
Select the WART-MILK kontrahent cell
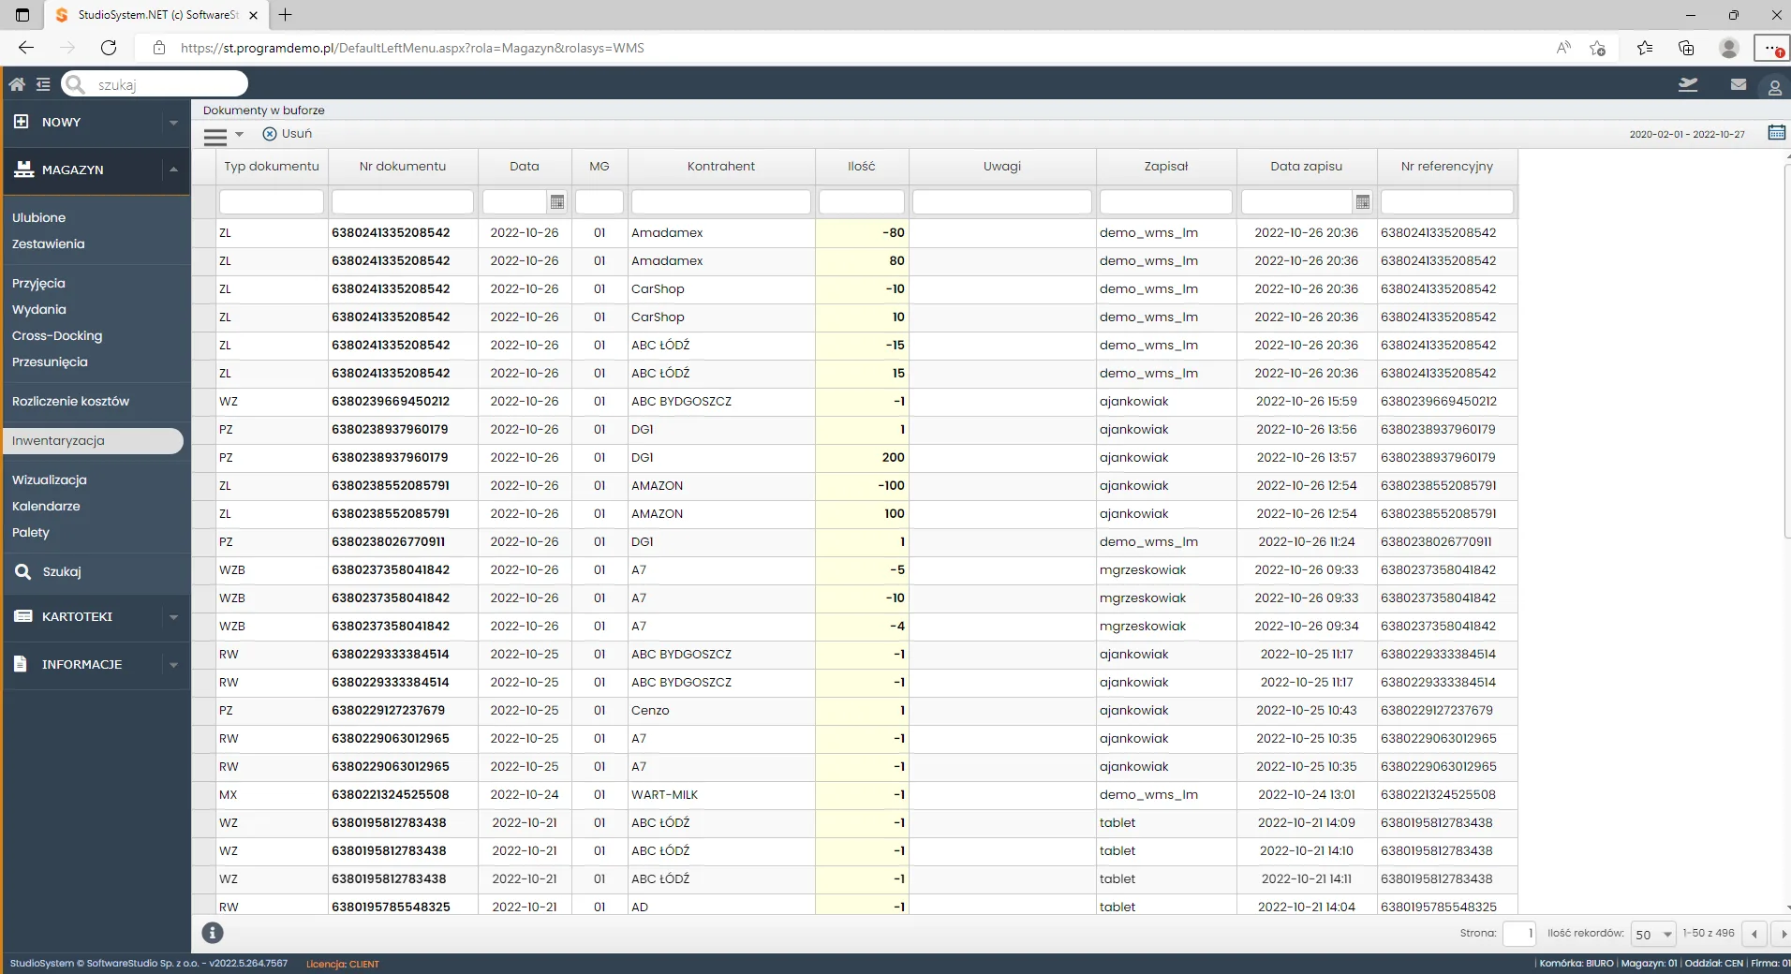pyautogui.click(x=721, y=794)
